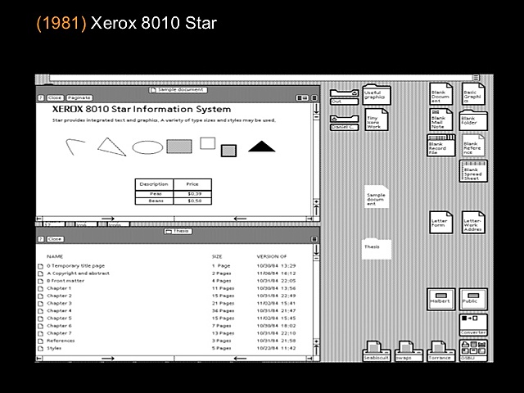The image size is (524, 393).
Task: Click the left arrow in Sample document horizontal scrollbar
Action: [240, 219]
